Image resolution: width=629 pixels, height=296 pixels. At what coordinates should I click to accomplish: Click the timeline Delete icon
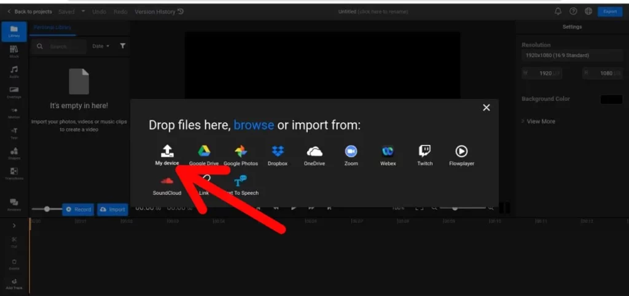pos(14,264)
